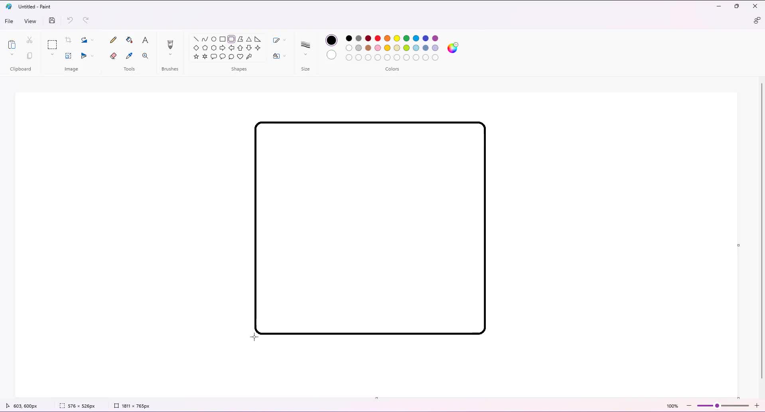Pick the Eraser tool
The width and height of the screenshot is (765, 412).
pos(113,56)
